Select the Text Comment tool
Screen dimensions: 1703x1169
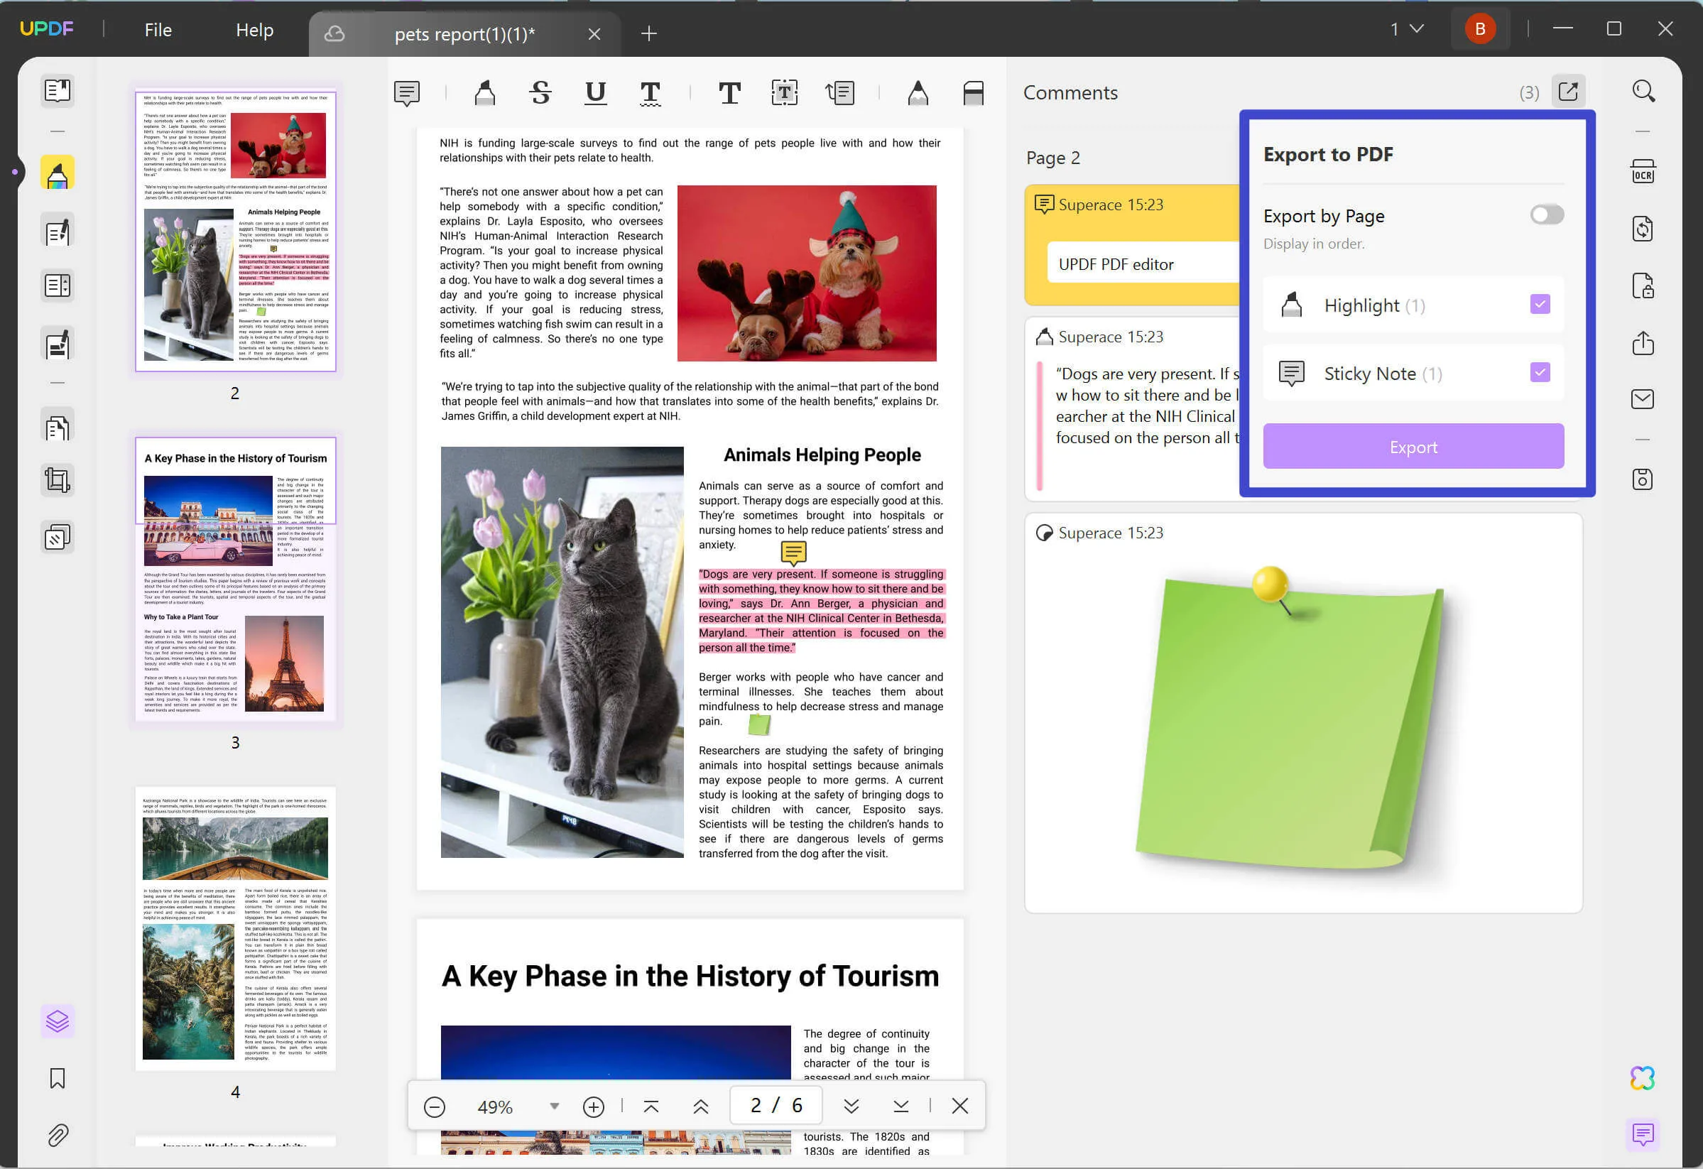pyautogui.click(x=729, y=93)
